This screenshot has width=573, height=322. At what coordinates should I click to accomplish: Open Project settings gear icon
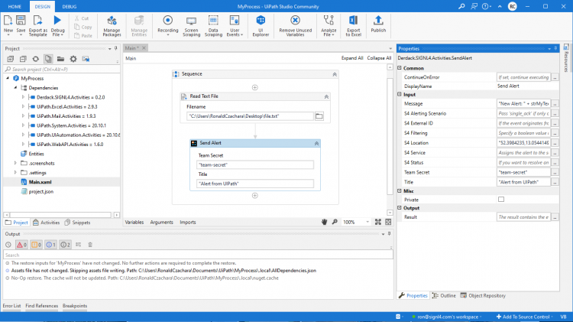pos(73,59)
